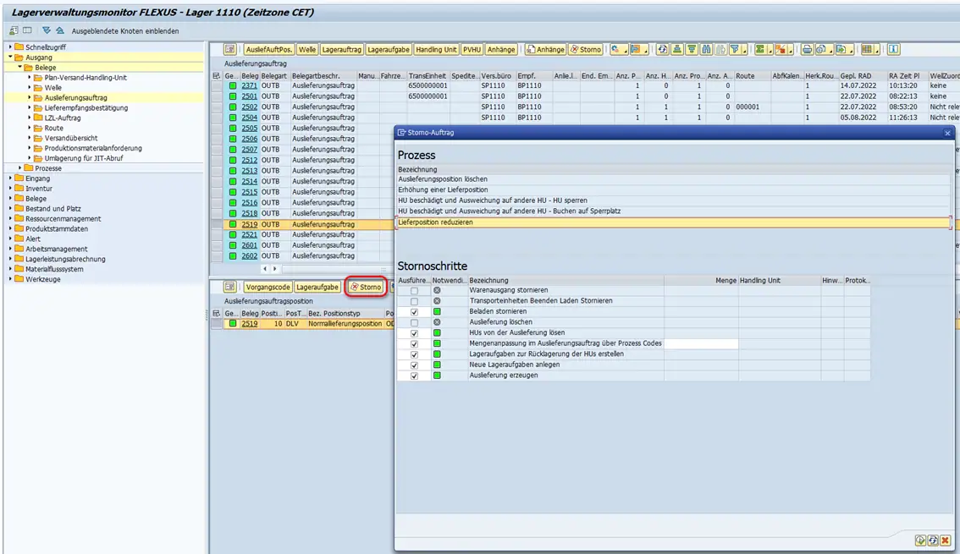This screenshot has height=554, width=960.
Task: Click the print icon in top toolbar
Action: (807, 50)
